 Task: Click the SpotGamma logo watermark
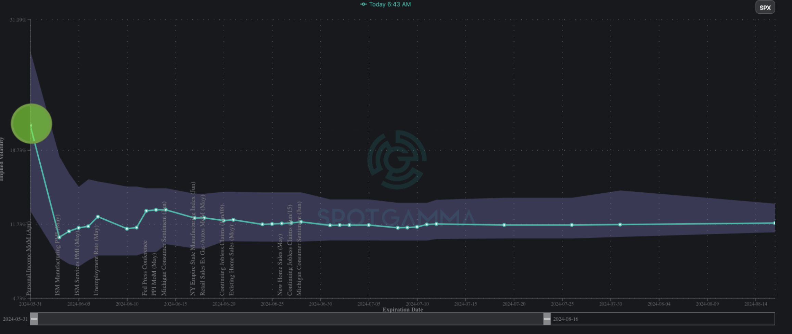(397, 160)
